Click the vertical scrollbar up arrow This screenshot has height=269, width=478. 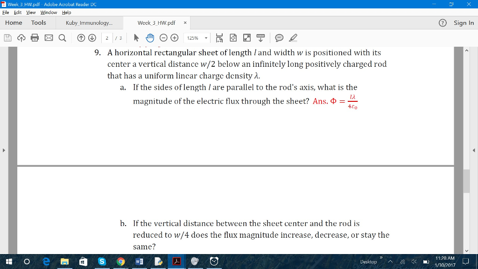click(x=466, y=50)
